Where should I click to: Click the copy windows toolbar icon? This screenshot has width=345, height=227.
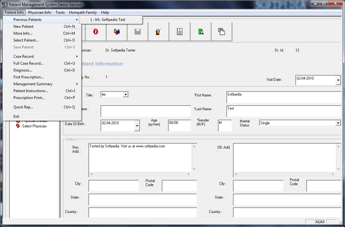[x=222, y=32]
